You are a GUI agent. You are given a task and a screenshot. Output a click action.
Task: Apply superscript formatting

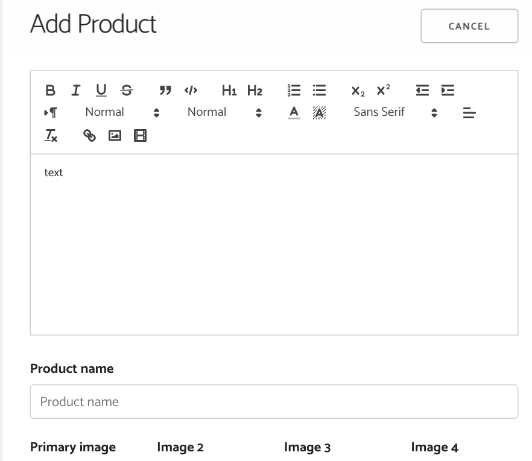coord(383,91)
